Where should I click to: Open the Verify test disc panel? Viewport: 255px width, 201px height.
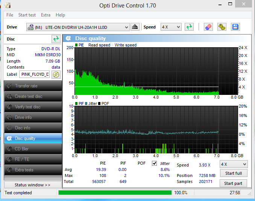[33, 107]
